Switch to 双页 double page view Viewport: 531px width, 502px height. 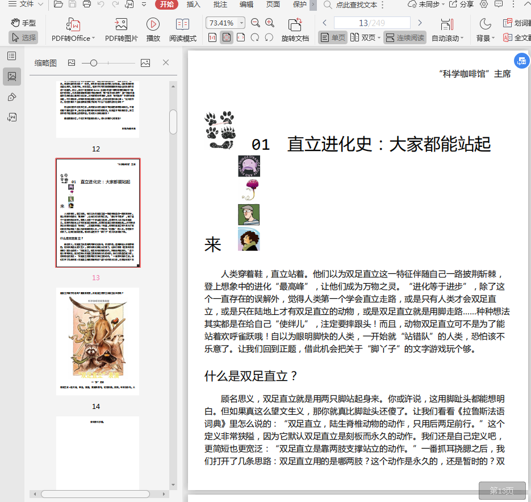364,38
